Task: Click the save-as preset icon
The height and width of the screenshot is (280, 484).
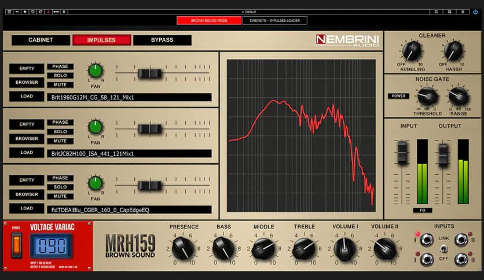Action: point(449,12)
